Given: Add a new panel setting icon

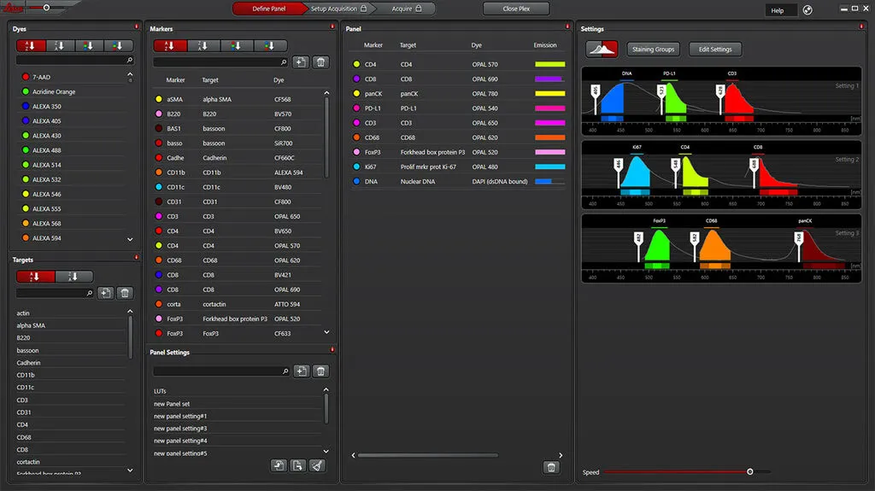Looking at the screenshot, I should pos(300,371).
